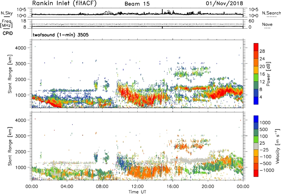Click the red top of power colorbar
Image resolution: width=281 pixels, height=194 pixels.
256,47
